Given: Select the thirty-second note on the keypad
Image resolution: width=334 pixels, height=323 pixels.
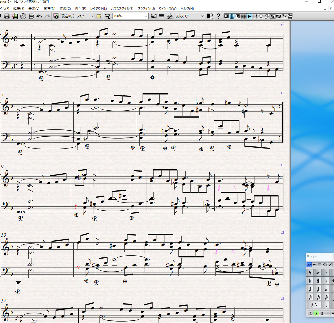Looking at the screenshot, I should (310, 297).
